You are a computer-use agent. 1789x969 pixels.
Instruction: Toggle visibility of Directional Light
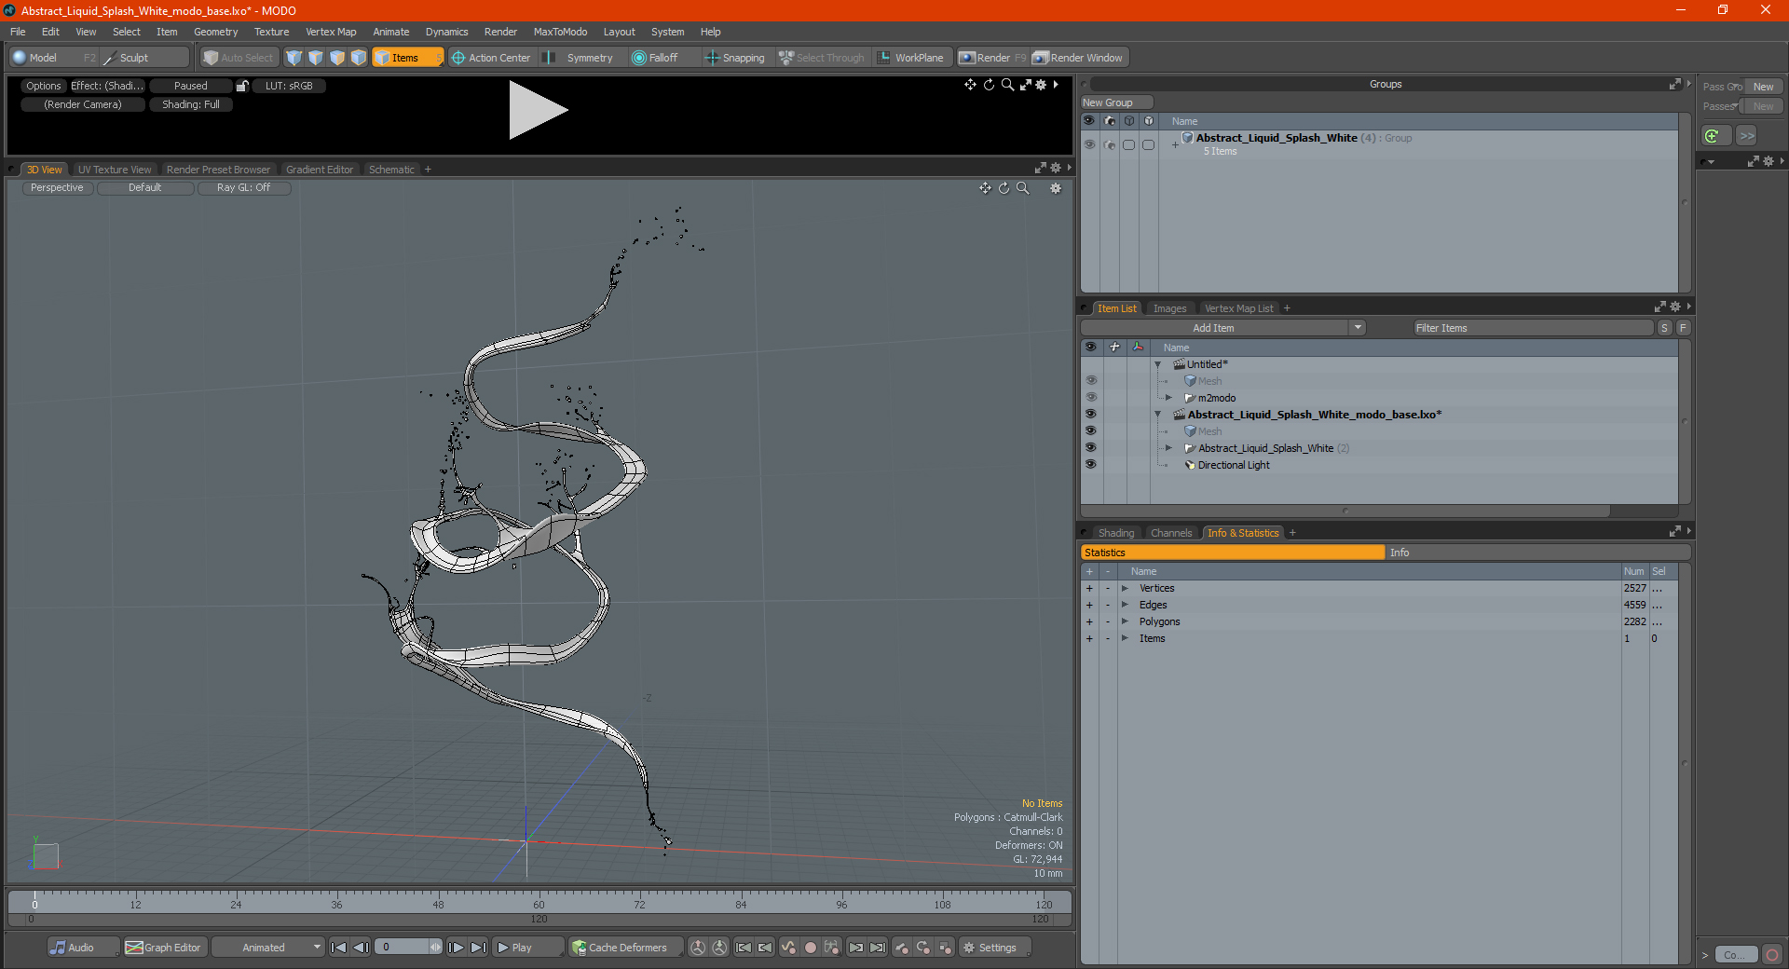(x=1090, y=465)
